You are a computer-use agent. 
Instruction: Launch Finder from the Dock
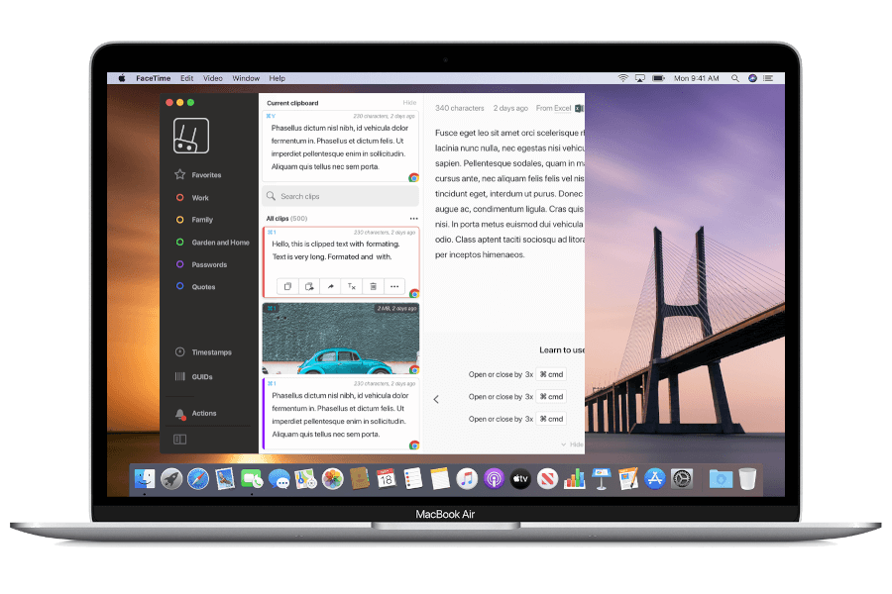[145, 478]
